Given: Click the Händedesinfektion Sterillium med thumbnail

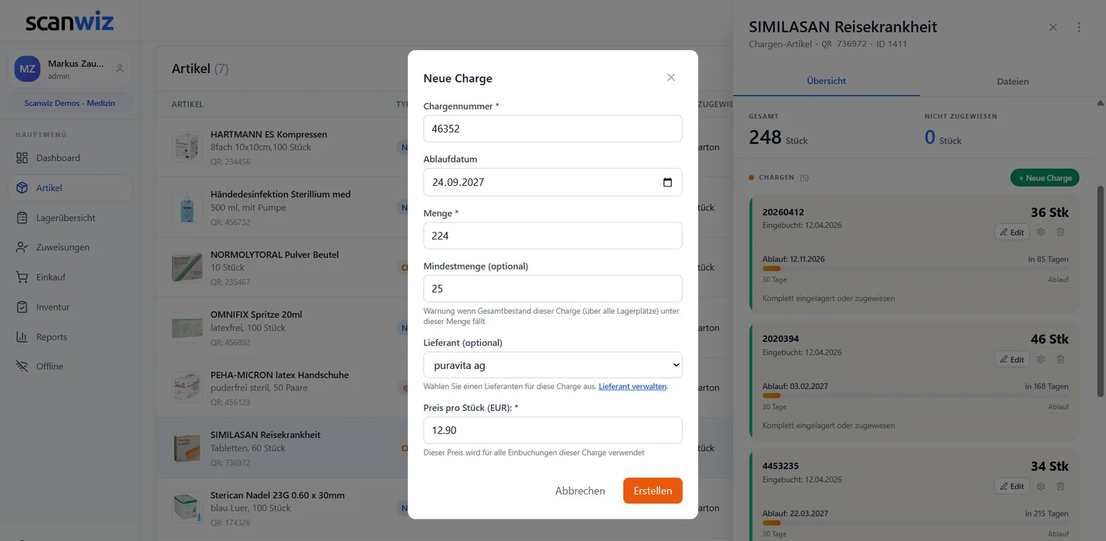Looking at the screenshot, I should pos(187,207).
